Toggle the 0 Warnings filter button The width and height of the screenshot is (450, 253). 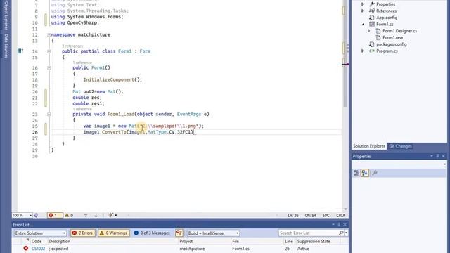coord(114,233)
